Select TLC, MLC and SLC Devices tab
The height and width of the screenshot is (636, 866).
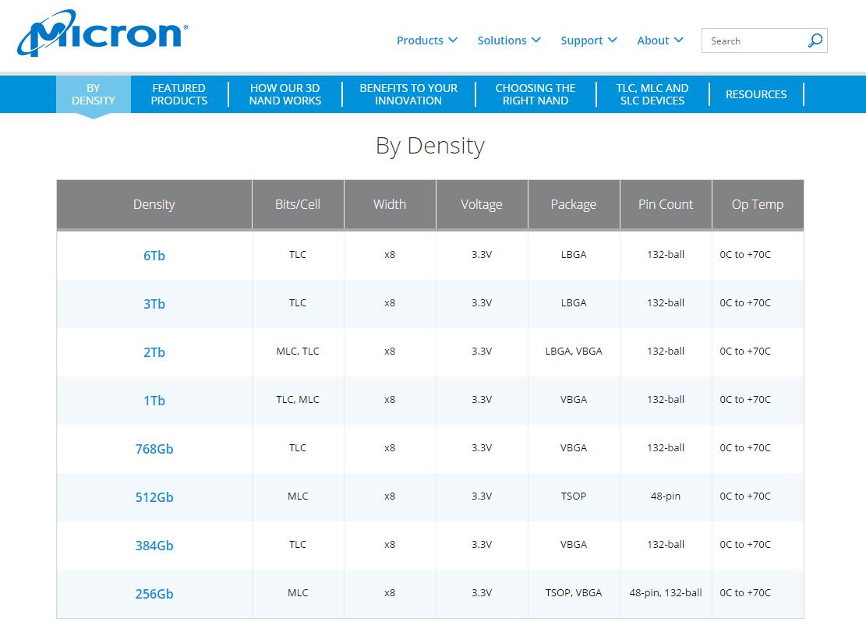tap(652, 94)
